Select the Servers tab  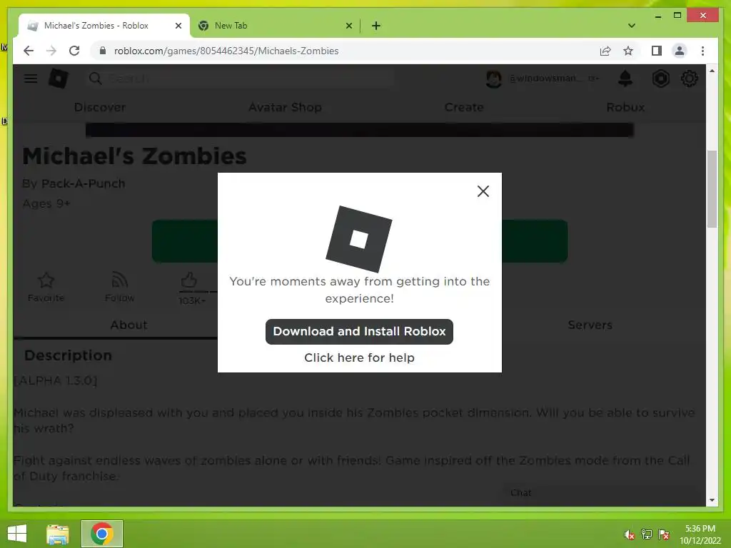click(x=590, y=325)
